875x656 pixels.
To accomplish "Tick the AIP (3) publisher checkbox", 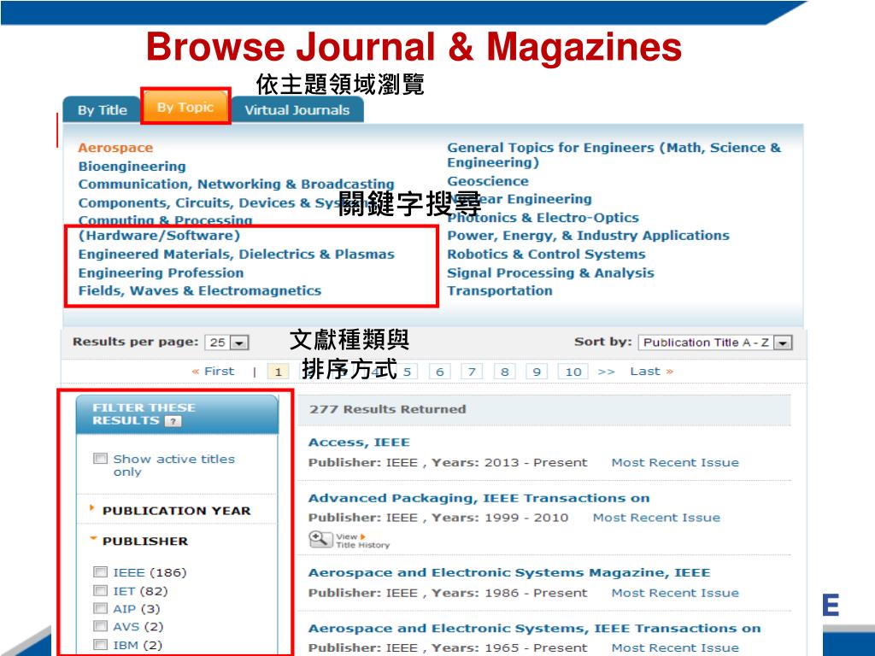I will click(101, 608).
